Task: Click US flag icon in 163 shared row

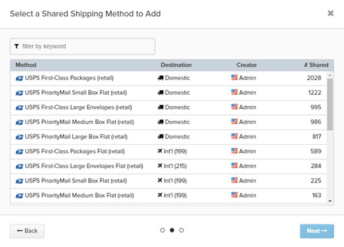Action: [x=234, y=195]
